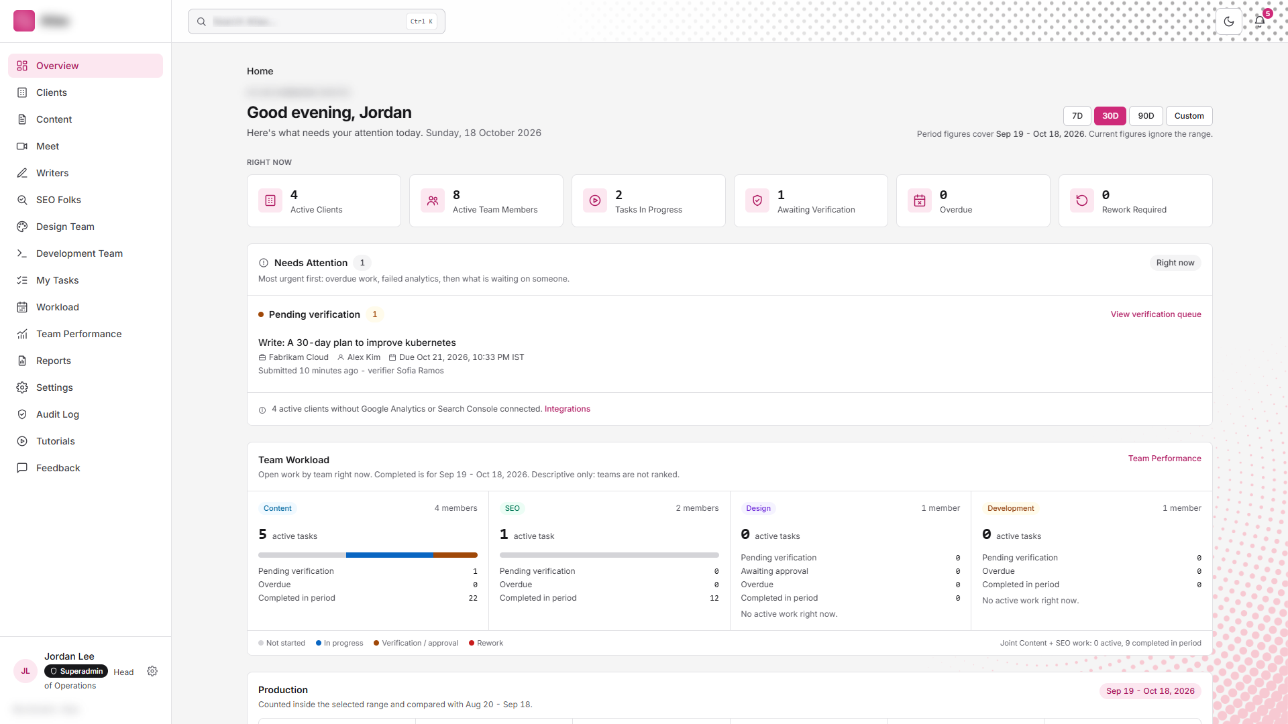Click the SEO team tag
Screen dimensions: 1288x724
click(513, 508)
